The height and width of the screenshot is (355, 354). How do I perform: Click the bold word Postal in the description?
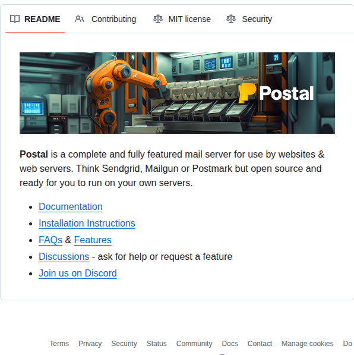tap(34, 155)
